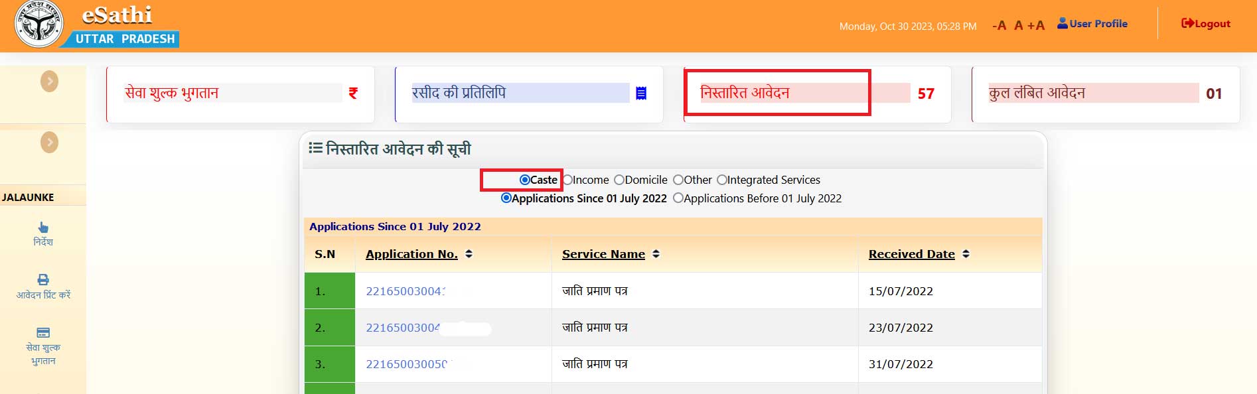Click सेवा शुल्क भुगतान label in sidebar
1257x394 pixels.
43,354
